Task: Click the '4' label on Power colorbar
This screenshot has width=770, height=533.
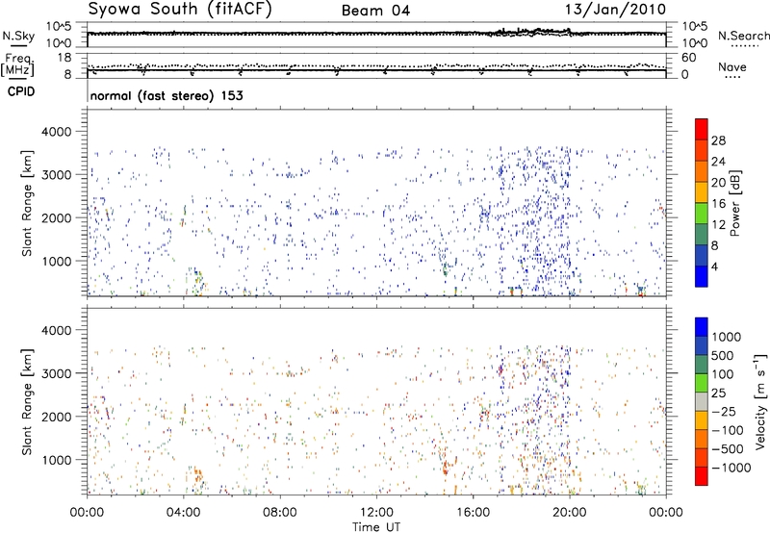Action: pos(715,266)
